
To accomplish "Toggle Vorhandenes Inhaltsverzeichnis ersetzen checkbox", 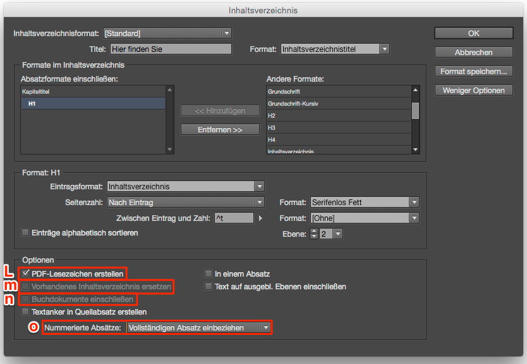I will click(25, 287).
